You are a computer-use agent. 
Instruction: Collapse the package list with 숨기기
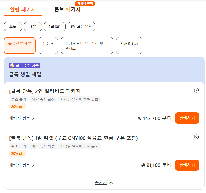(101, 183)
